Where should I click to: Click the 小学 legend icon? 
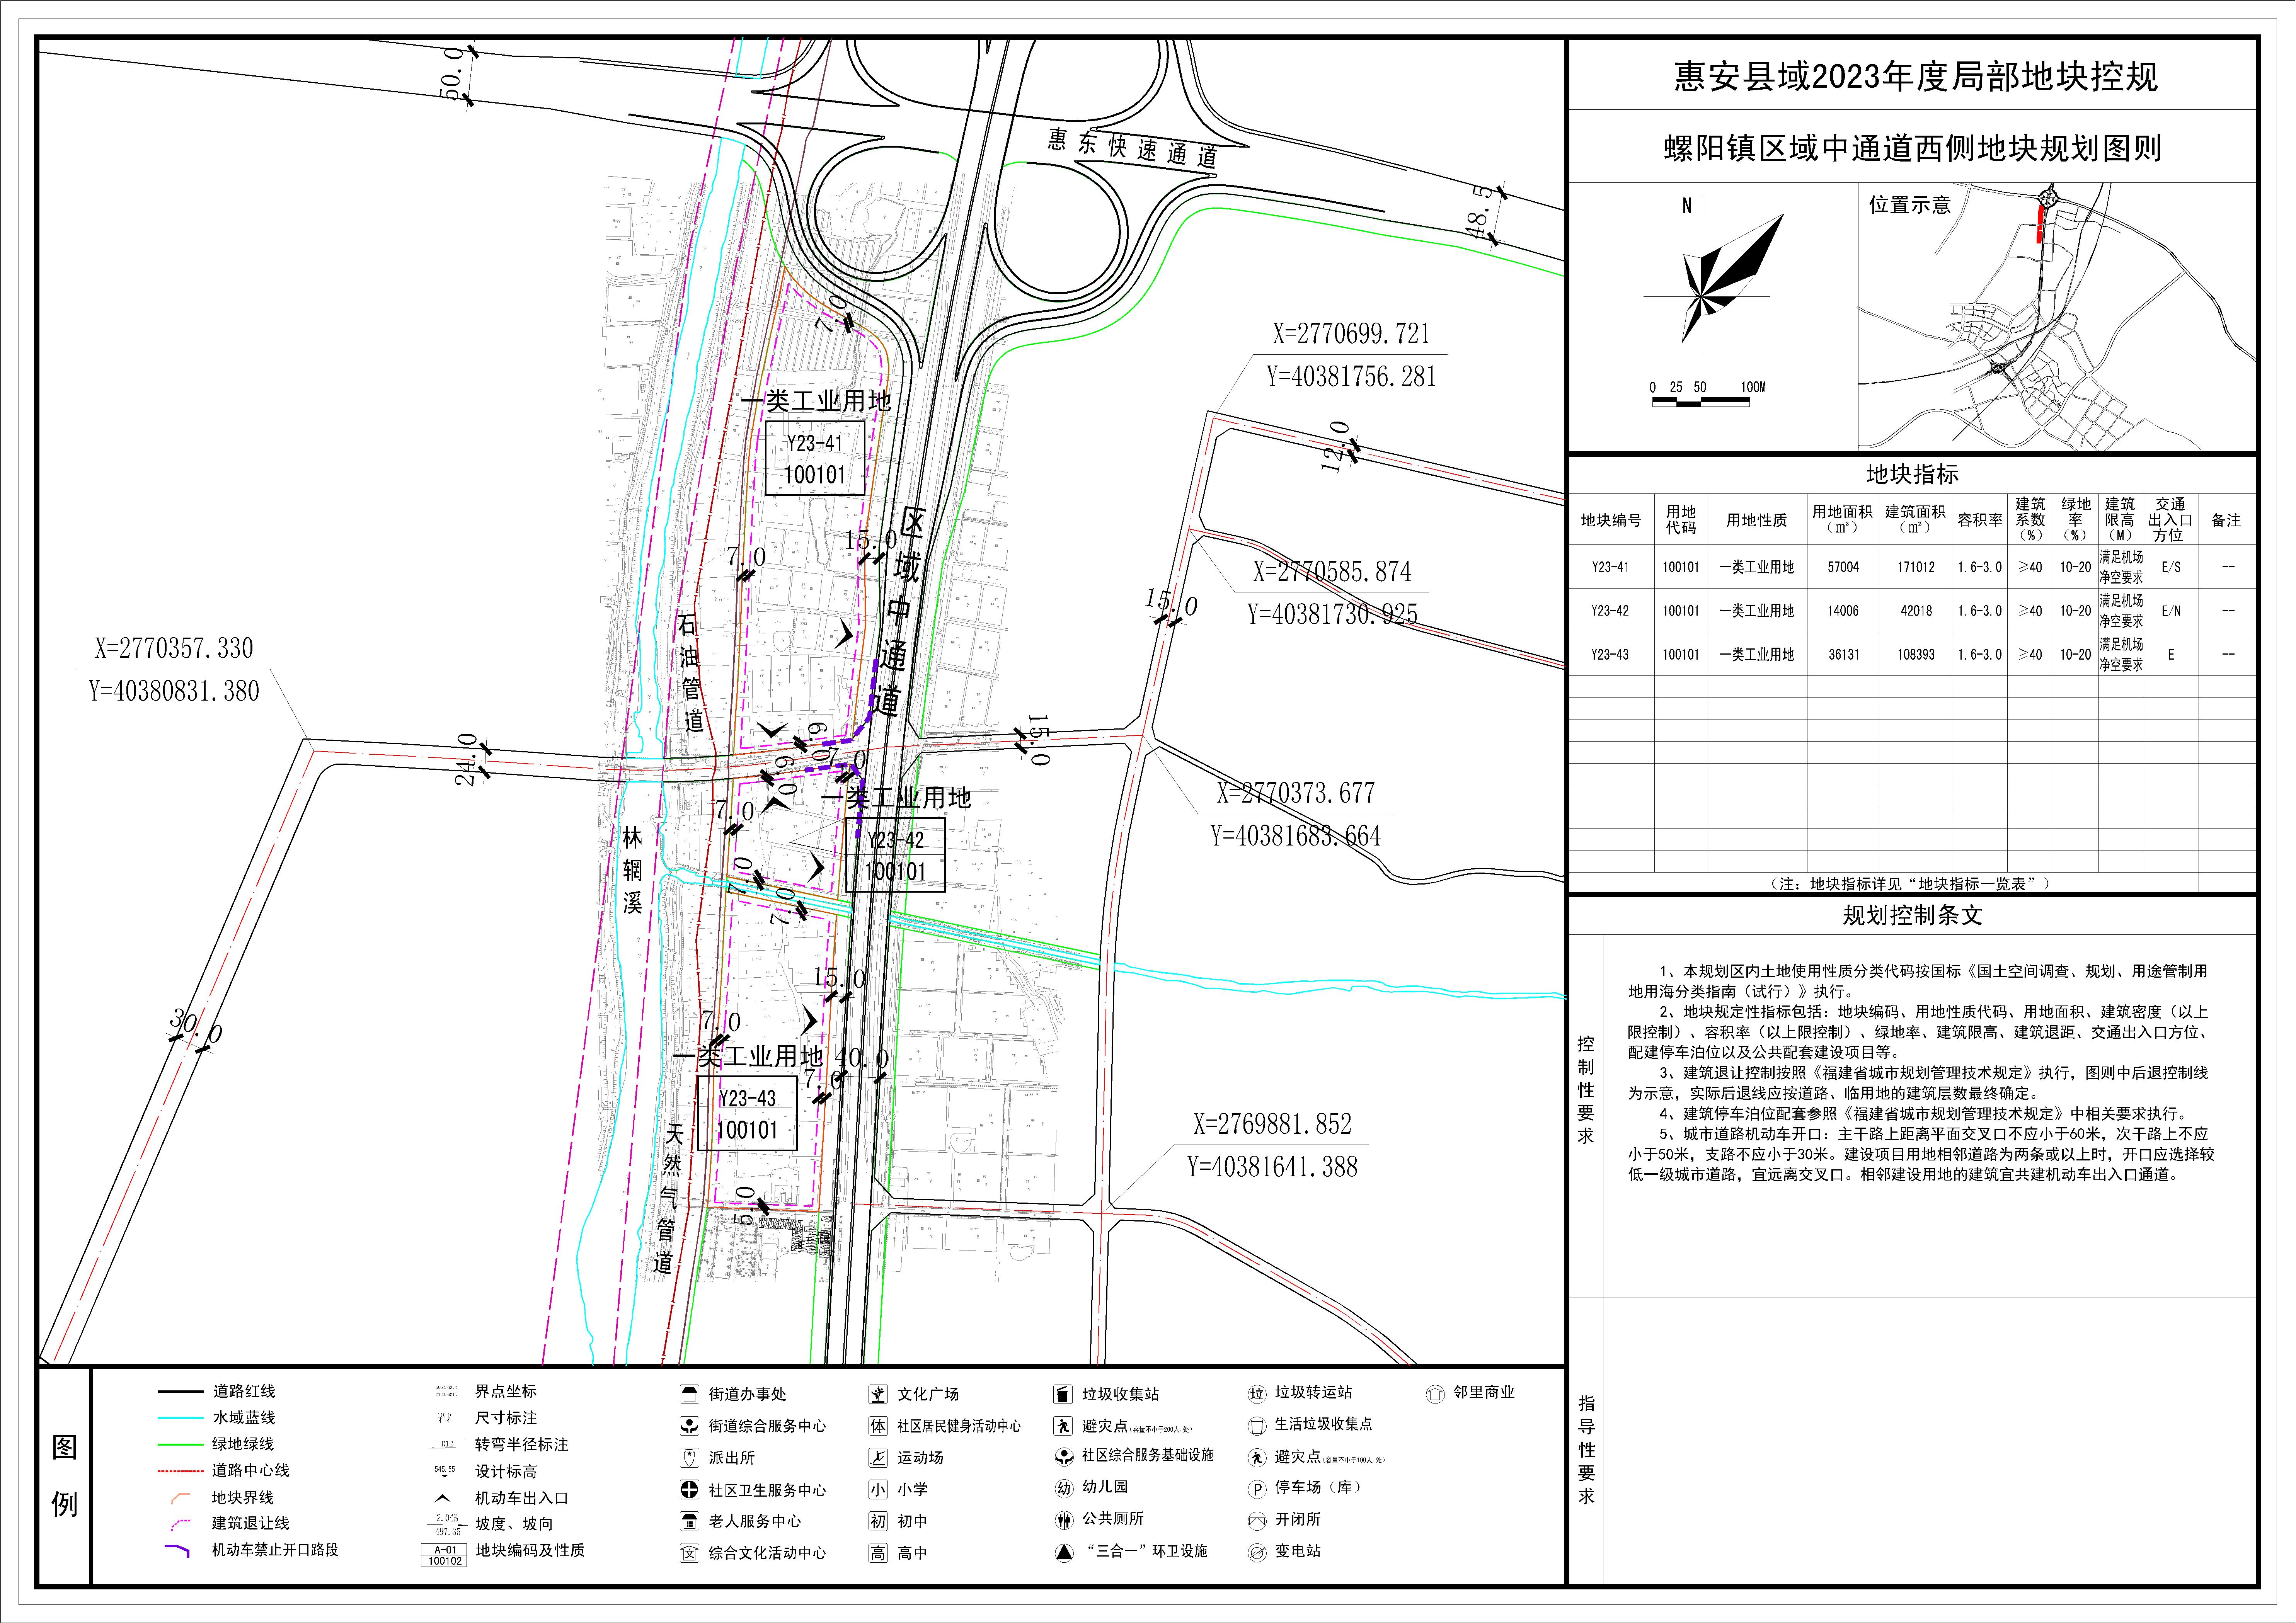tap(877, 1490)
